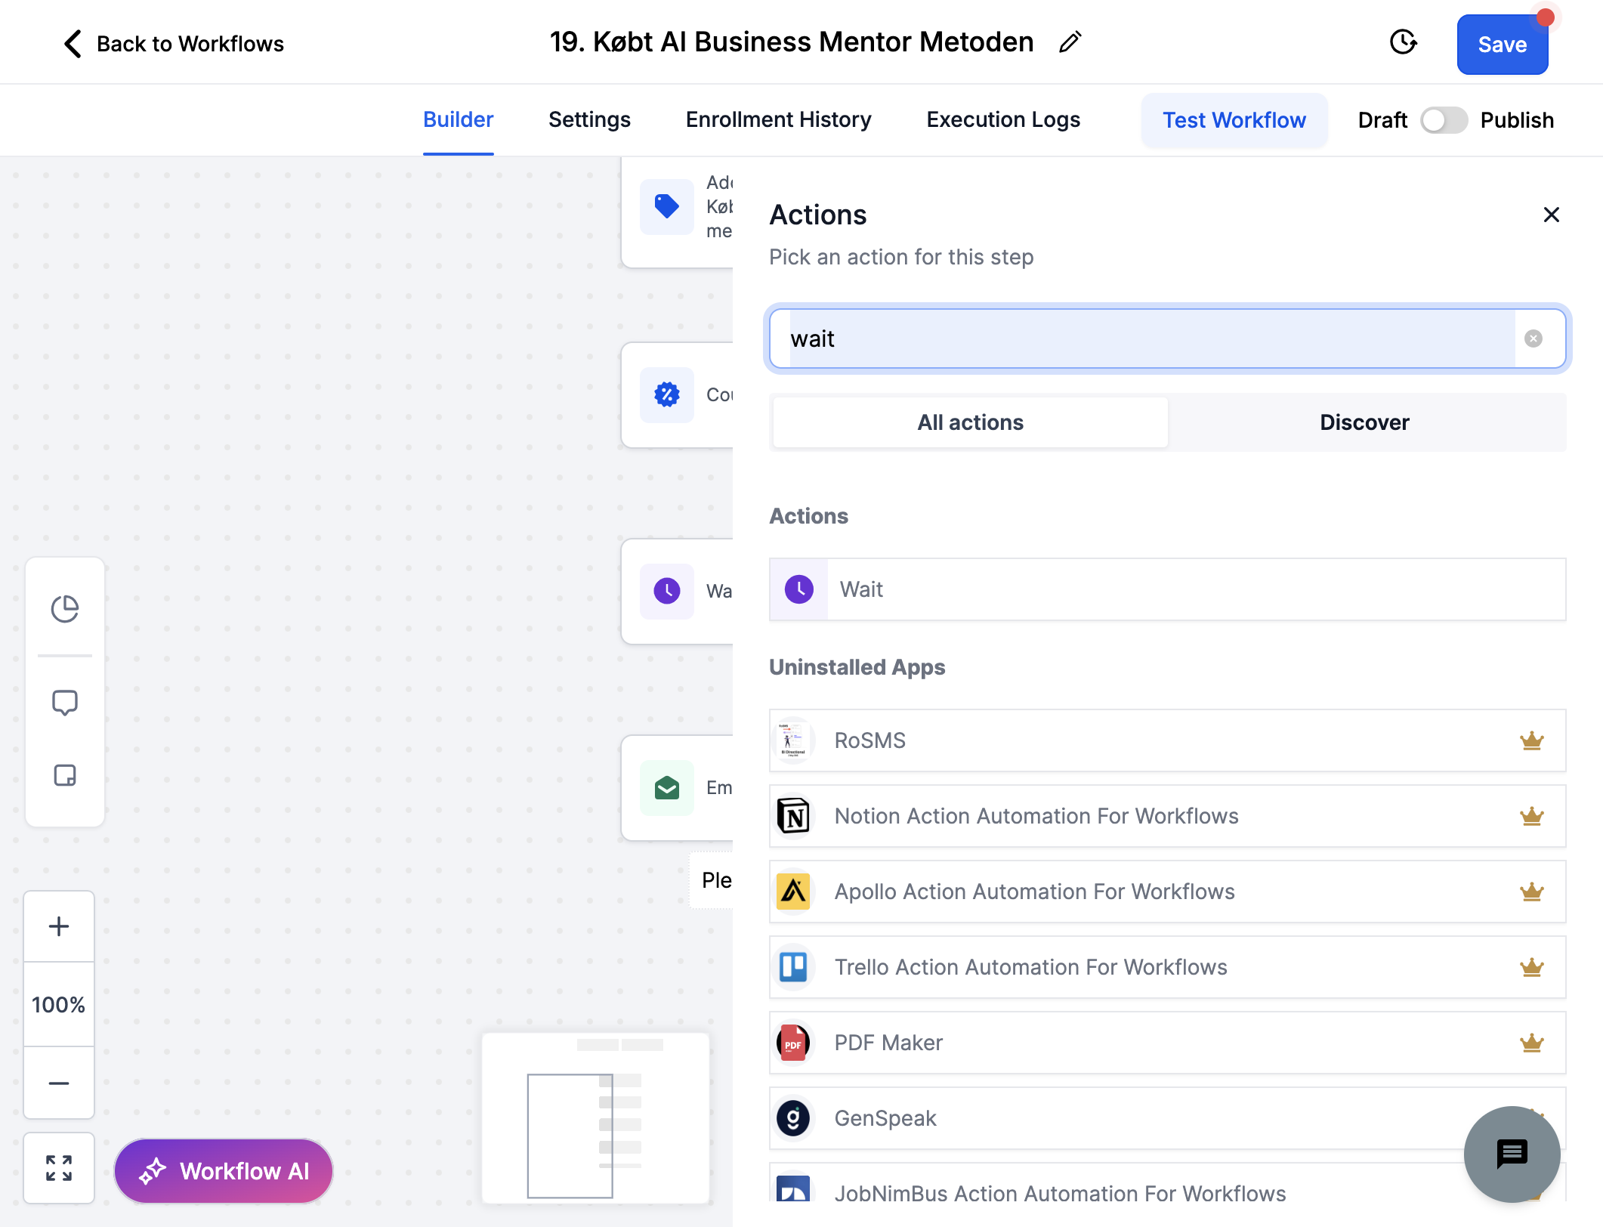The width and height of the screenshot is (1603, 1227).
Task: Select the GenSpeak app
Action: coord(1167,1118)
